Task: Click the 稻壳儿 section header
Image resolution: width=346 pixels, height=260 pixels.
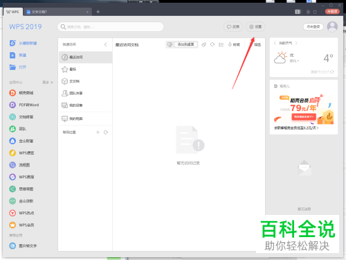Action: 282,86
